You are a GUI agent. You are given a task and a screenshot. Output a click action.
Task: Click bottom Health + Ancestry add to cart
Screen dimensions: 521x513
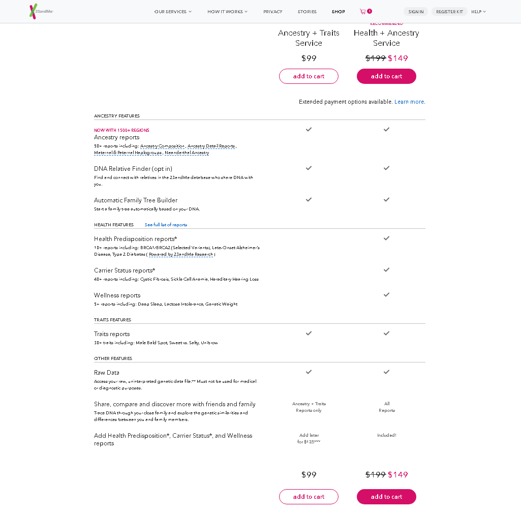point(386,497)
